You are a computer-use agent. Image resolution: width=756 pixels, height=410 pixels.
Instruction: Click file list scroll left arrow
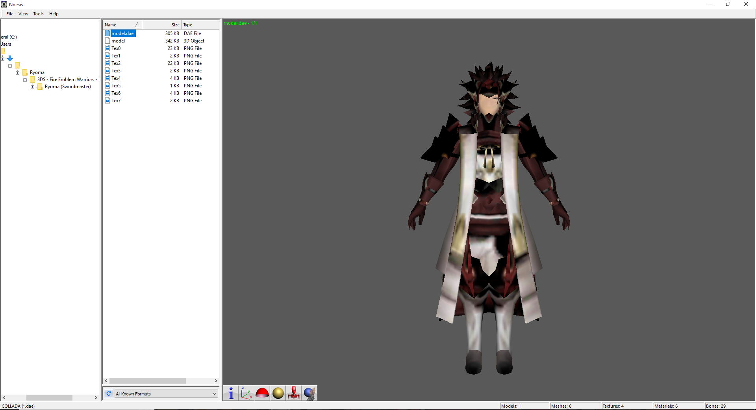point(106,381)
